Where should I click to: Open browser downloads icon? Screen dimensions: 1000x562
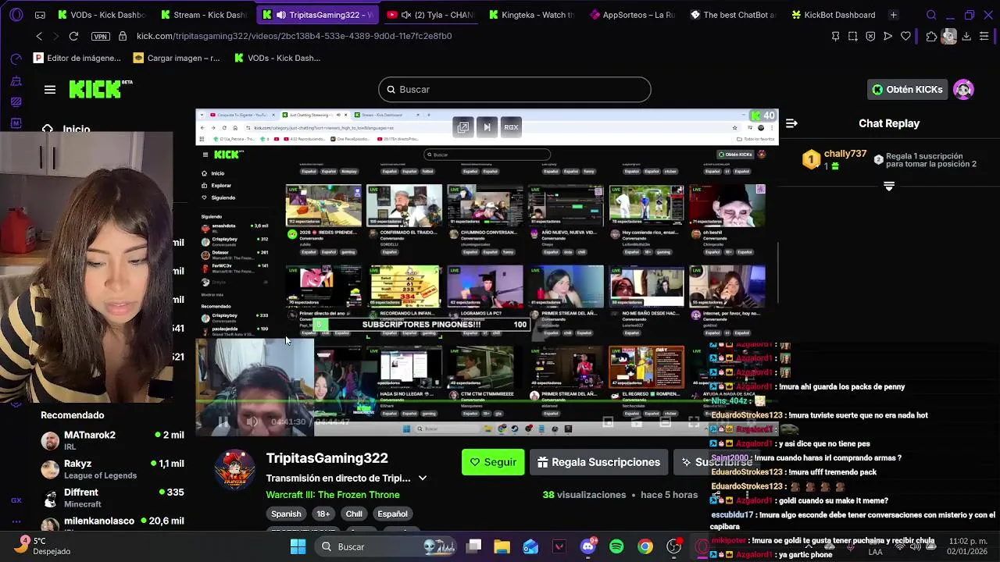(966, 36)
